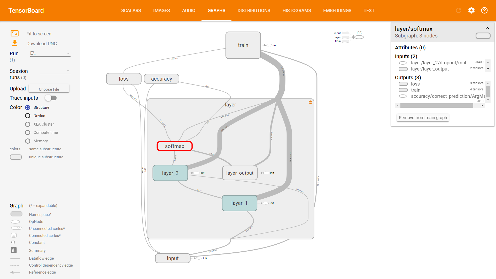Open the HISTOGRAMS tab
Screen dimensions: 496x279
point(297,11)
